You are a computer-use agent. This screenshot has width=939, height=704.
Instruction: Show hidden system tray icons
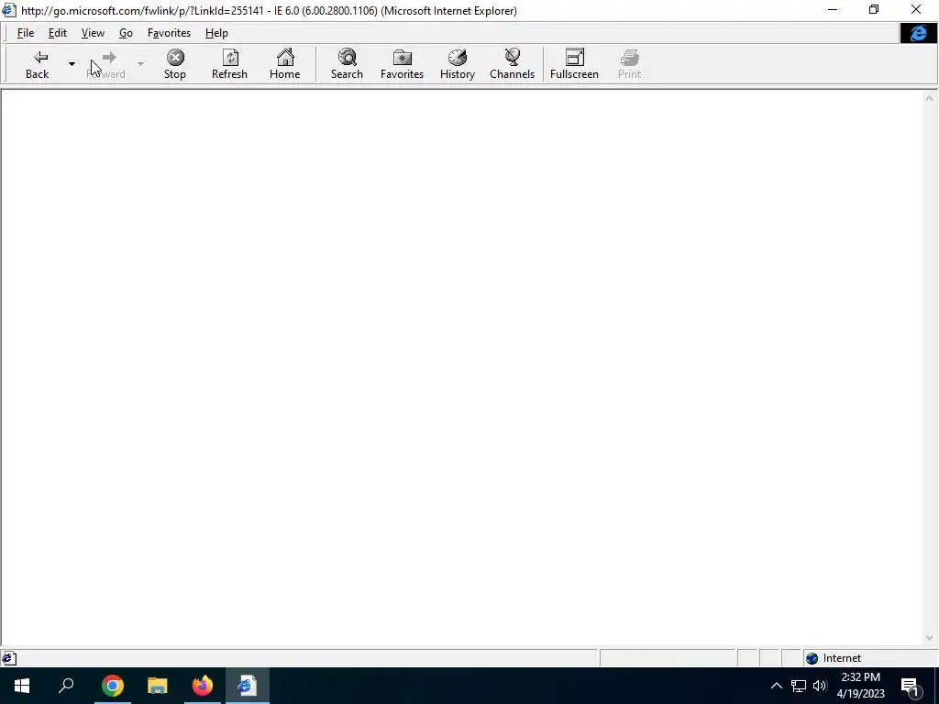coord(776,686)
